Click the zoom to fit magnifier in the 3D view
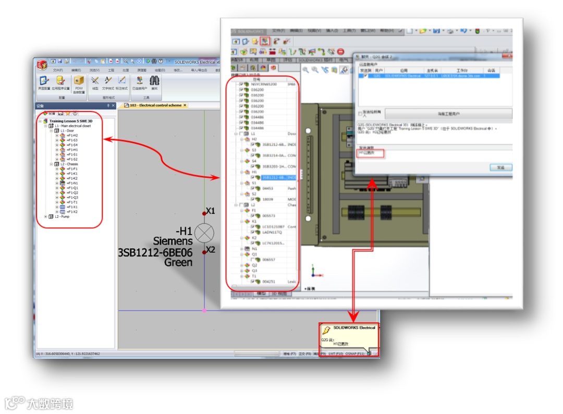563x414 pixels. (x=305, y=70)
